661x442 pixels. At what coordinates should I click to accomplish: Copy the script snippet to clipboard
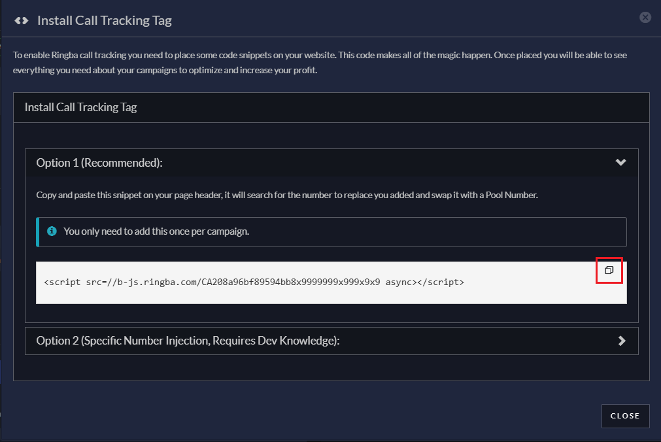coord(609,270)
